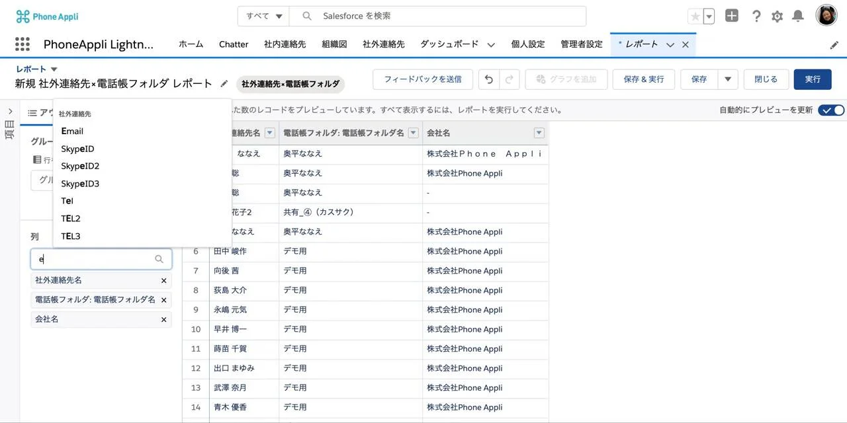This screenshot has height=423, width=847.
Task: Select SkypeID2 from the suggestions list
Action: 142,166
